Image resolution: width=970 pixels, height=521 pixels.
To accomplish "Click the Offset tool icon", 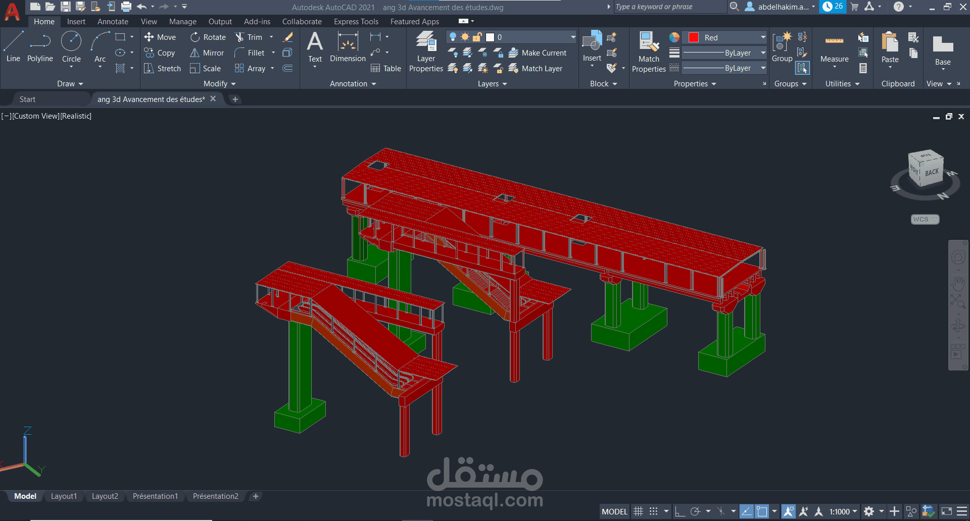I will point(287,68).
